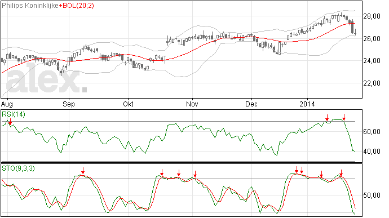Click the Sep month label
Viewport: 389px width, 218px height.
(69, 104)
